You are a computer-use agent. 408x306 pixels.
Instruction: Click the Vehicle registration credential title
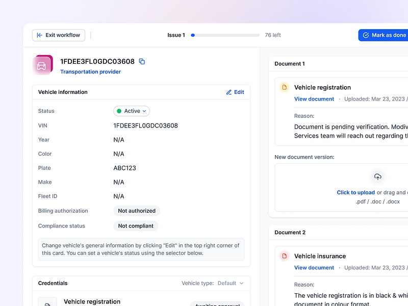[x=92, y=301]
